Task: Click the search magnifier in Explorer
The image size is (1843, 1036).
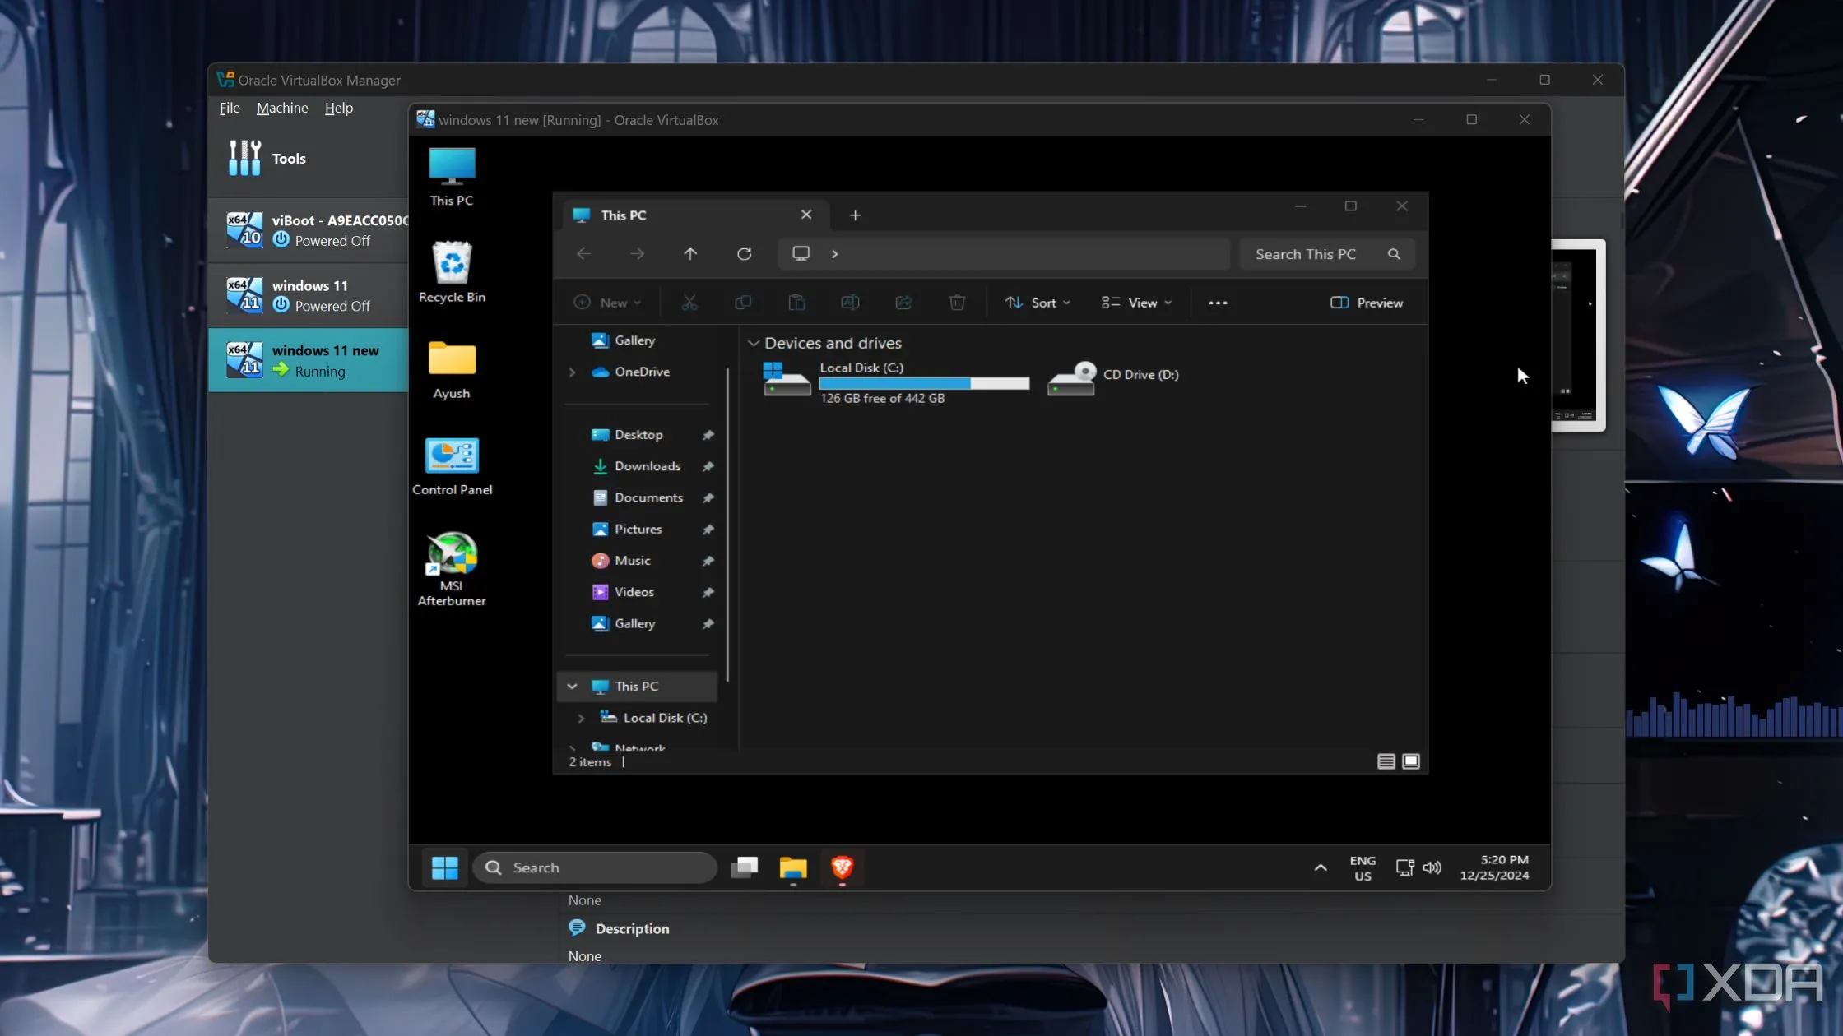Action: coord(1394,254)
